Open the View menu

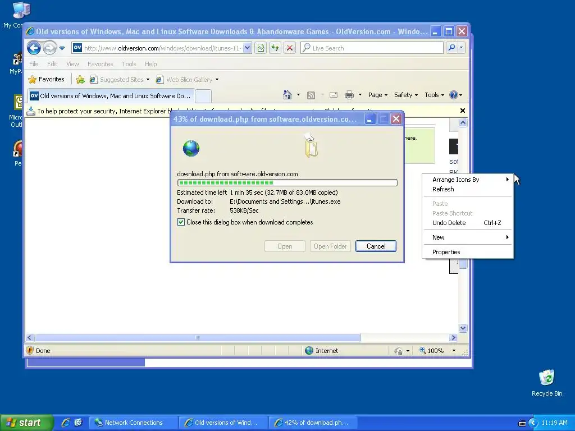click(72, 64)
